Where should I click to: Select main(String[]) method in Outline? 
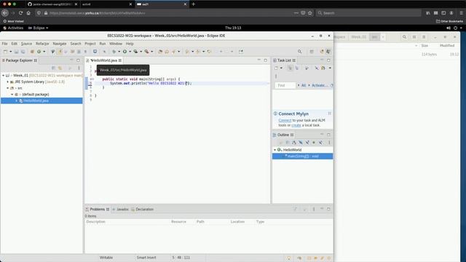point(303,156)
